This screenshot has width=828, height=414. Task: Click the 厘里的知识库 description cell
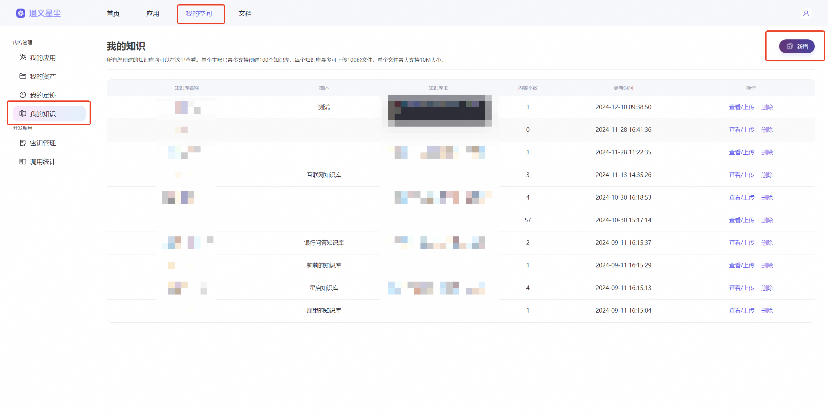point(324,310)
